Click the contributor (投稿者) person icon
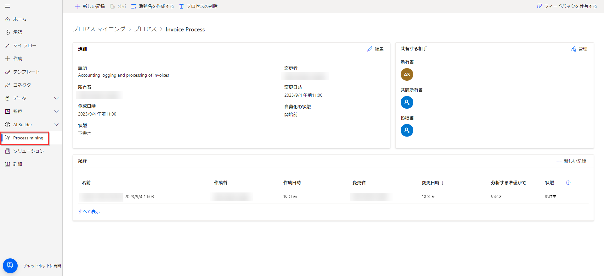 [x=407, y=130]
